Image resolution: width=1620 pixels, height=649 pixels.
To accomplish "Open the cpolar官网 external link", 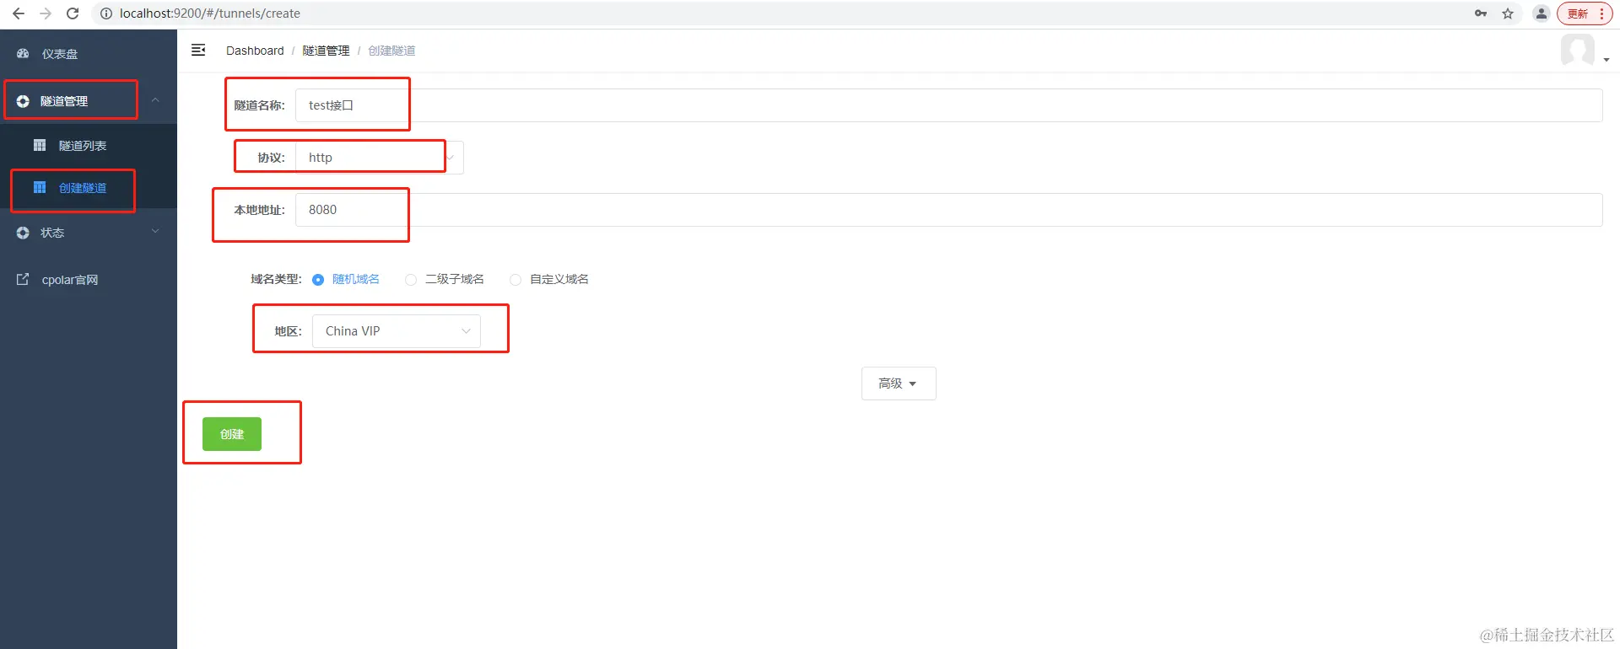I will pyautogui.click(x=89, y=280).
